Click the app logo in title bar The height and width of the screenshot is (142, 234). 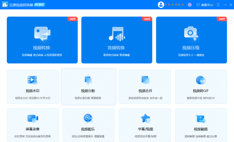coord(5,5)
